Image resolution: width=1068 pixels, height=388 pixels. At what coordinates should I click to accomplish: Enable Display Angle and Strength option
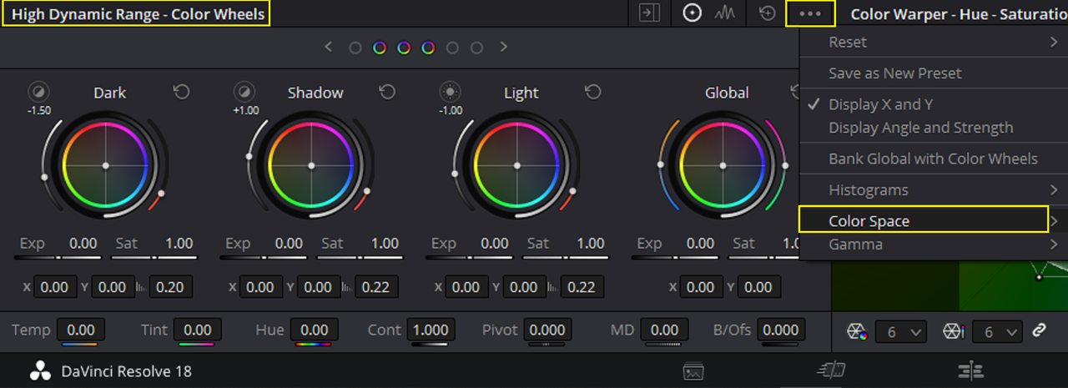[x=934, y=128]
